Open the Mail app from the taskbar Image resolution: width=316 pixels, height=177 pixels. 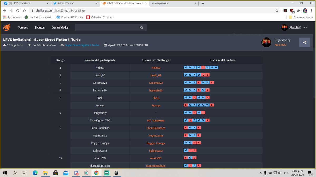click(x=66, y=173)
